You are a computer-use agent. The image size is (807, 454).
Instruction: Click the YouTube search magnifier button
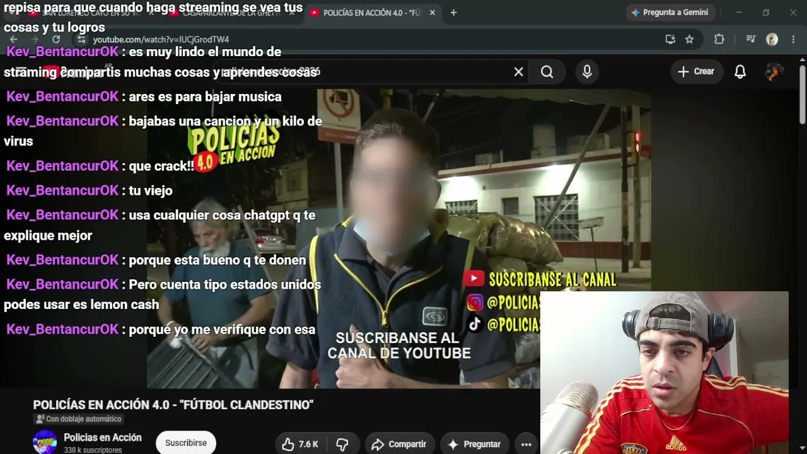click(547, 72)
